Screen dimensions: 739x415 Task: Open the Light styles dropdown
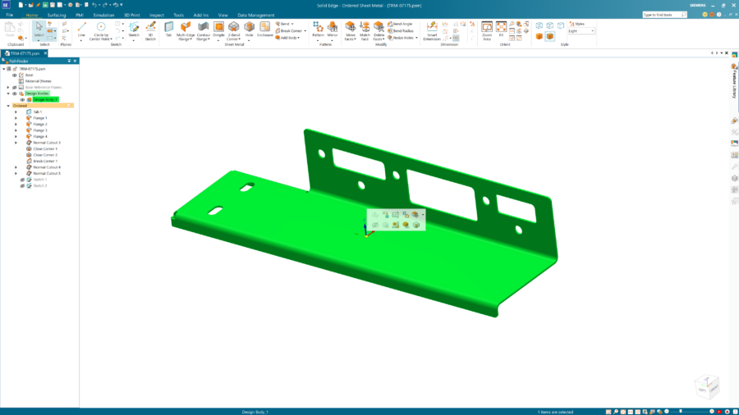(592, 30)
